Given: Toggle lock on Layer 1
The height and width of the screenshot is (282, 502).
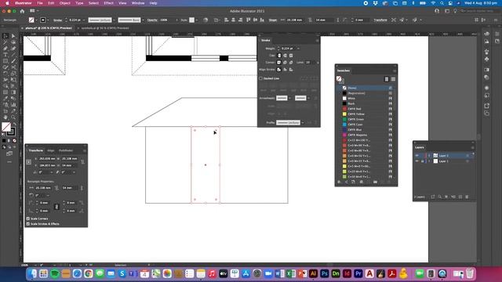Looking at the screenshot, I should click(423, 161).
